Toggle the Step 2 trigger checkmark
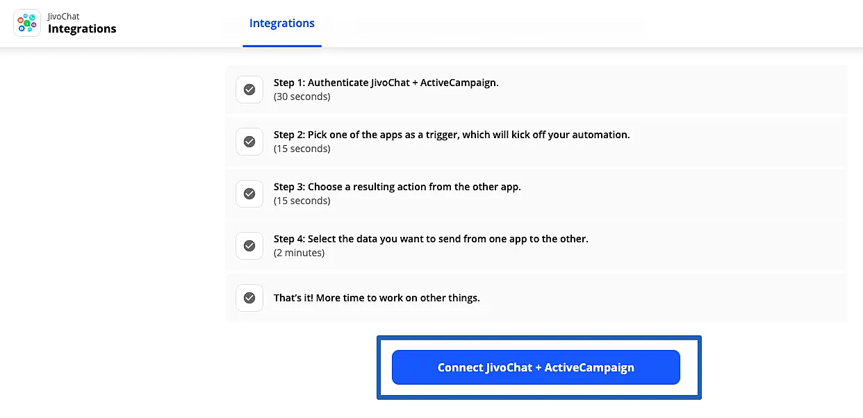863x418 pixels. 249,142
